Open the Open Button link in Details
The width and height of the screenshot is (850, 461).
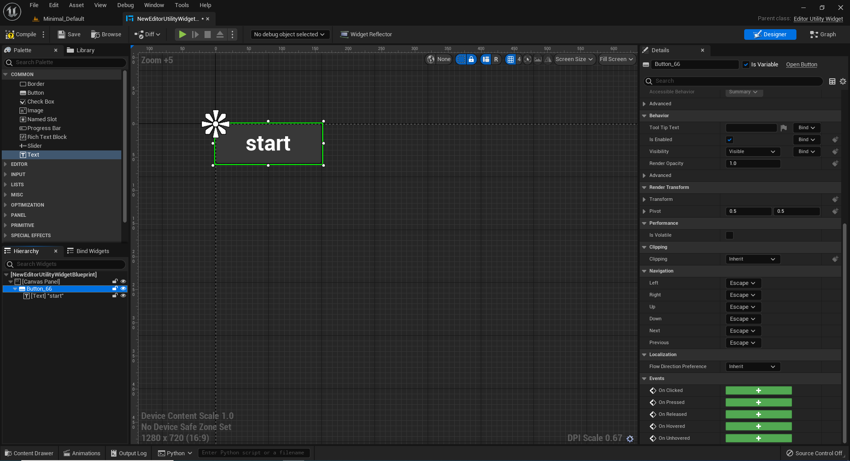coord(801,64)
